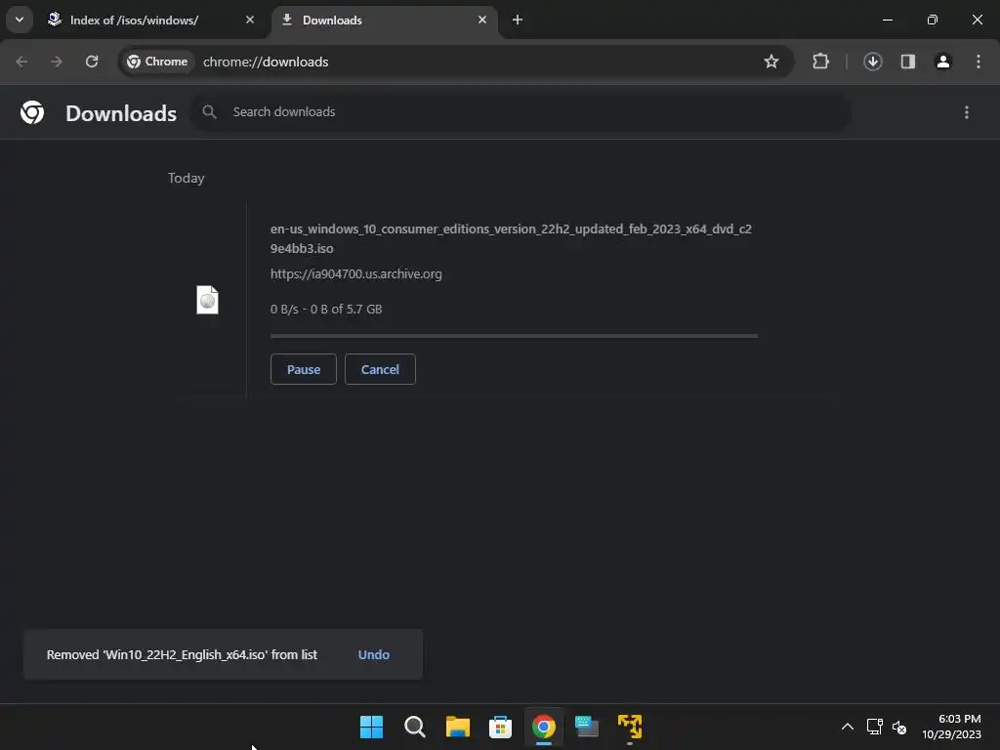The image size is (1000, 750).
Task: Click the Today date heading
Action: coord(187,178)
